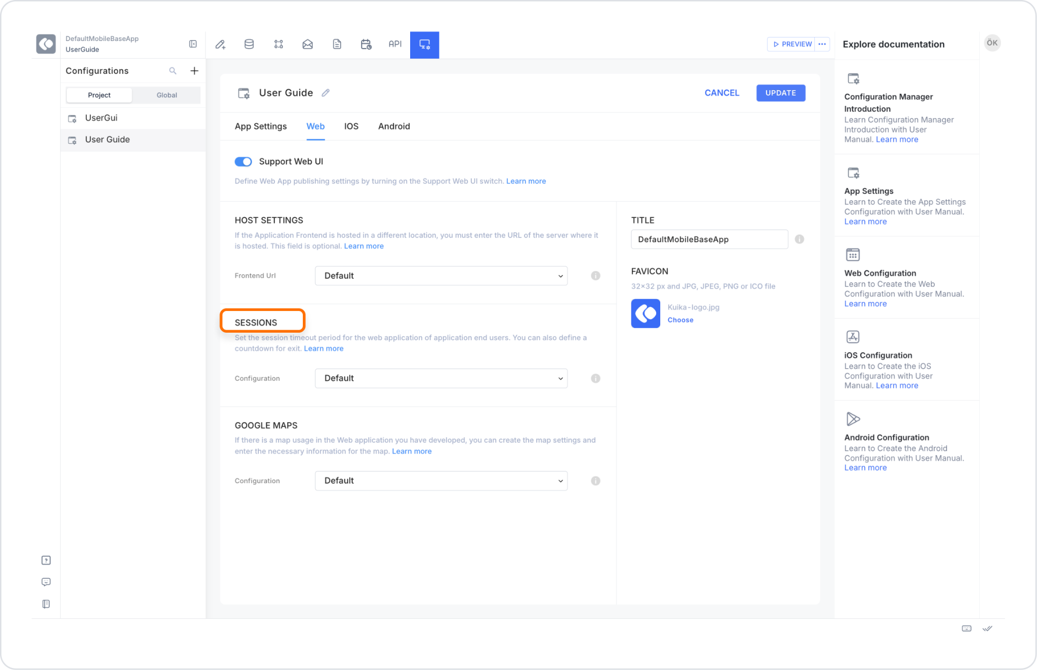Select the Global configurations tab
The height and width of the screenshot is (670, 1037).
click(167, 95)
